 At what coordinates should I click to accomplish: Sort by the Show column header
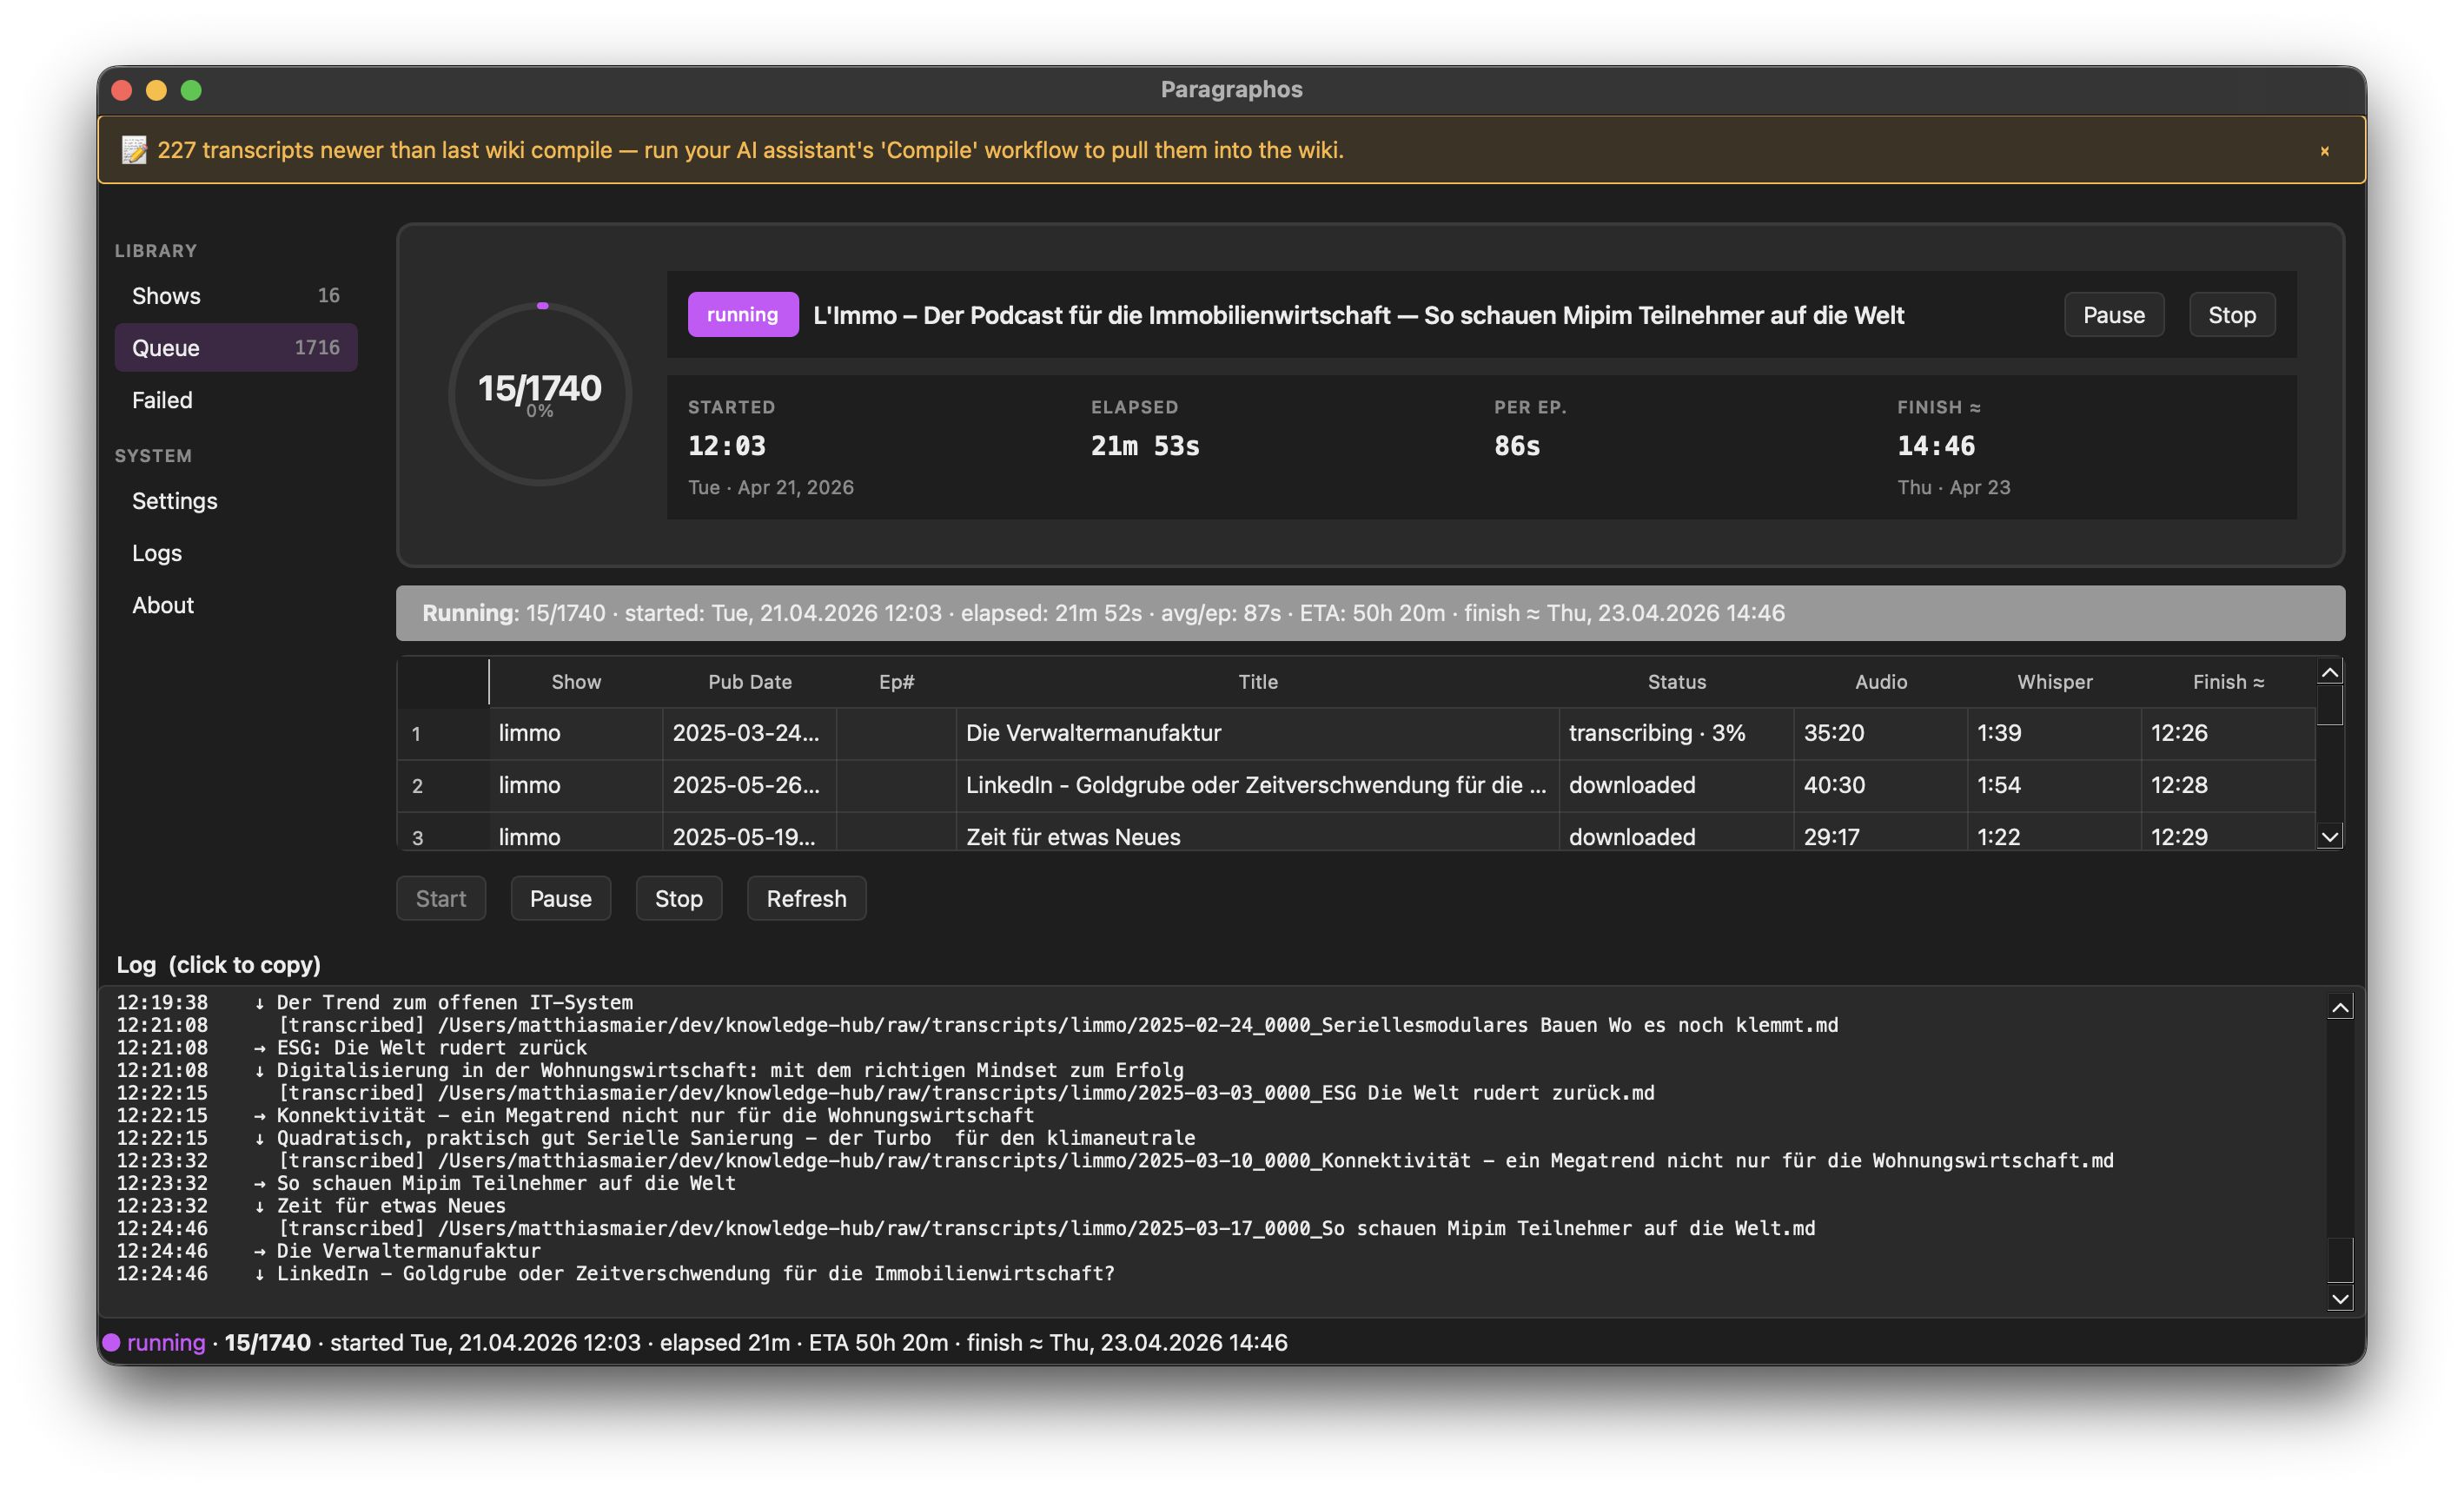[576, 681]
